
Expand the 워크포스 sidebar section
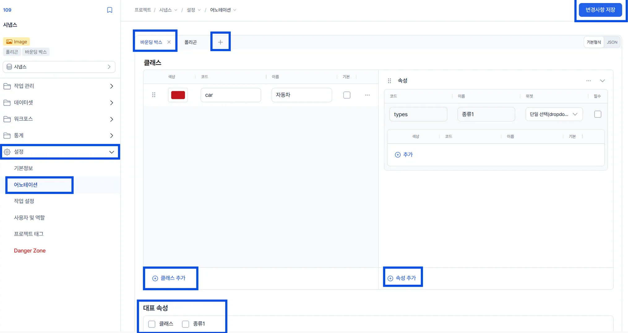(112, 119)
